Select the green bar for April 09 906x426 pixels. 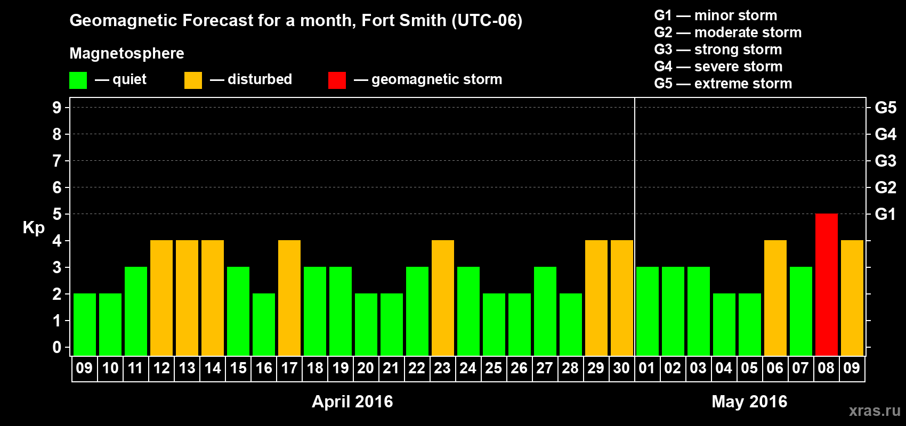tap(85, 325)
